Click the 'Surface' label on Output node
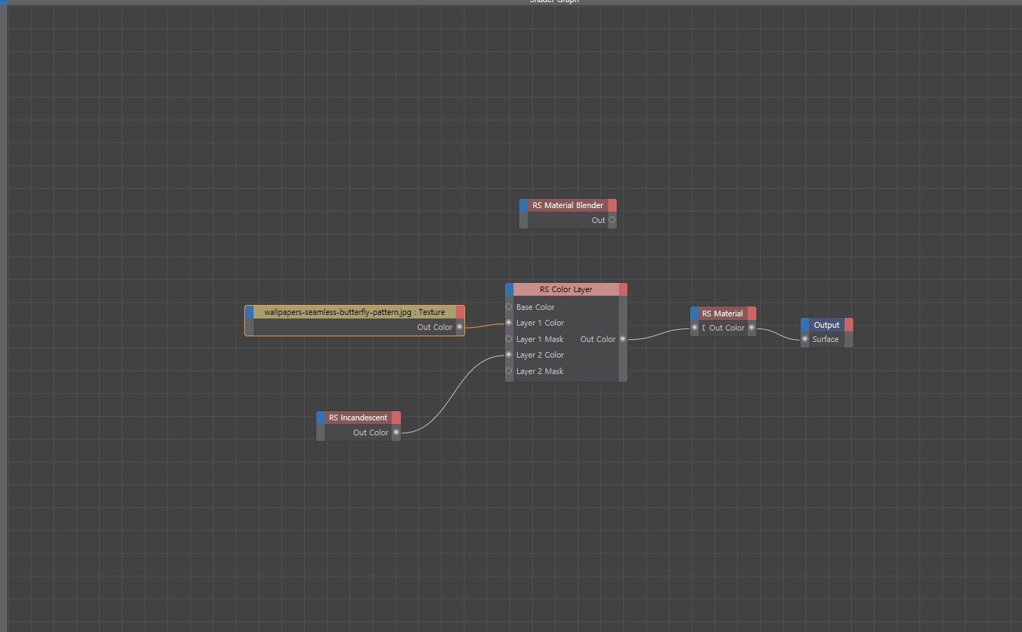 825,339
